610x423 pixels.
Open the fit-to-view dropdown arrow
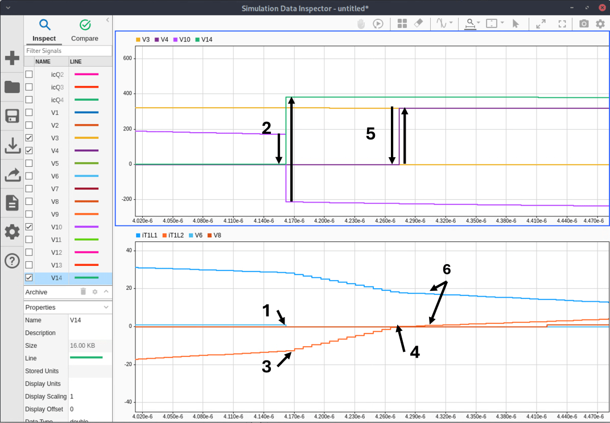coord(502,23)
